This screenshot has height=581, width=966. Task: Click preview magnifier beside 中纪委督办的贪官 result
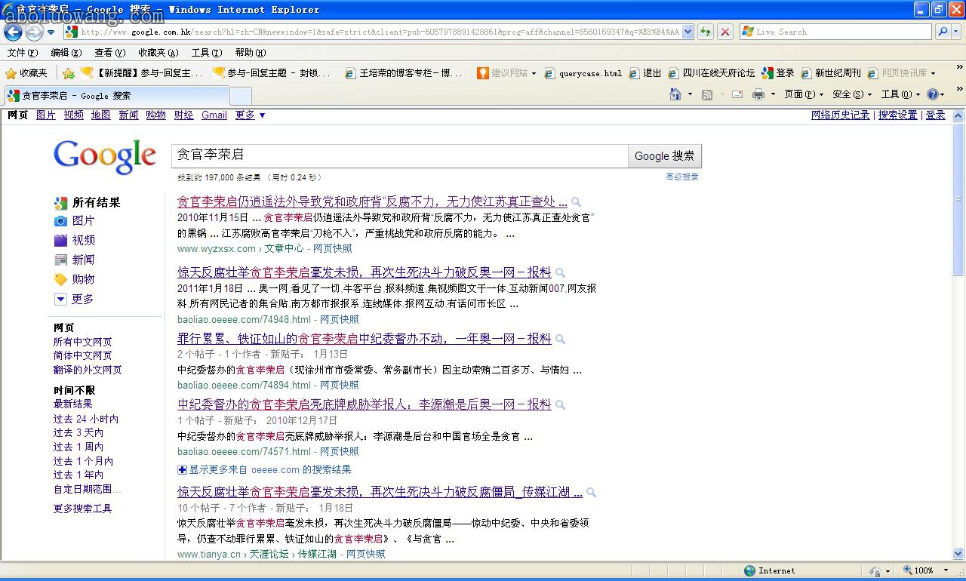point(560,405)
